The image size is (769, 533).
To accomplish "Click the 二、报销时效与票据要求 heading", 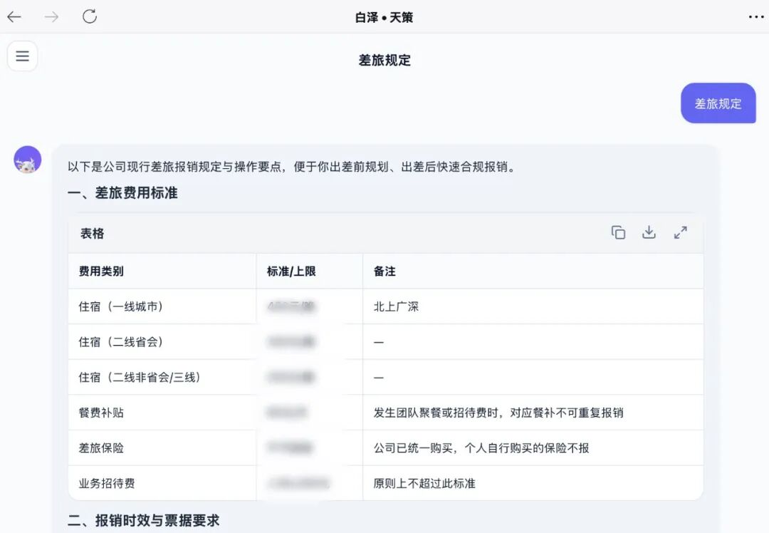I will pyautogui.click(x=144, y=520).
